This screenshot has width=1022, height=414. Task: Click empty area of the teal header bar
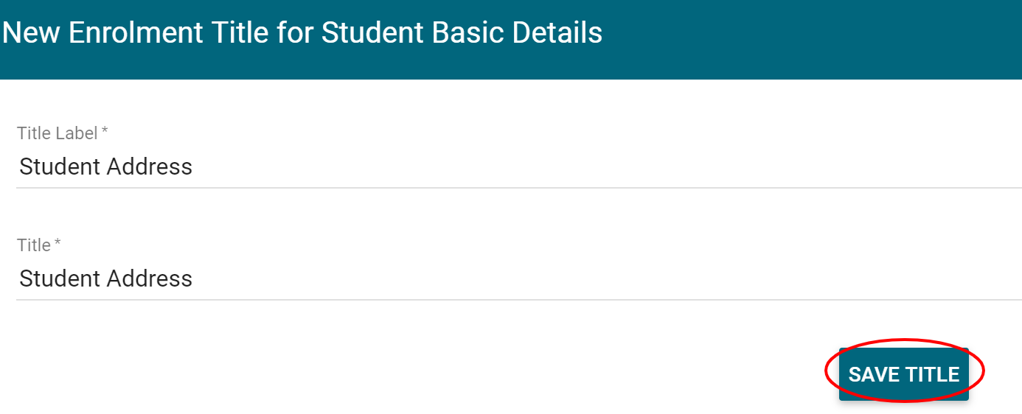[811, 37]
